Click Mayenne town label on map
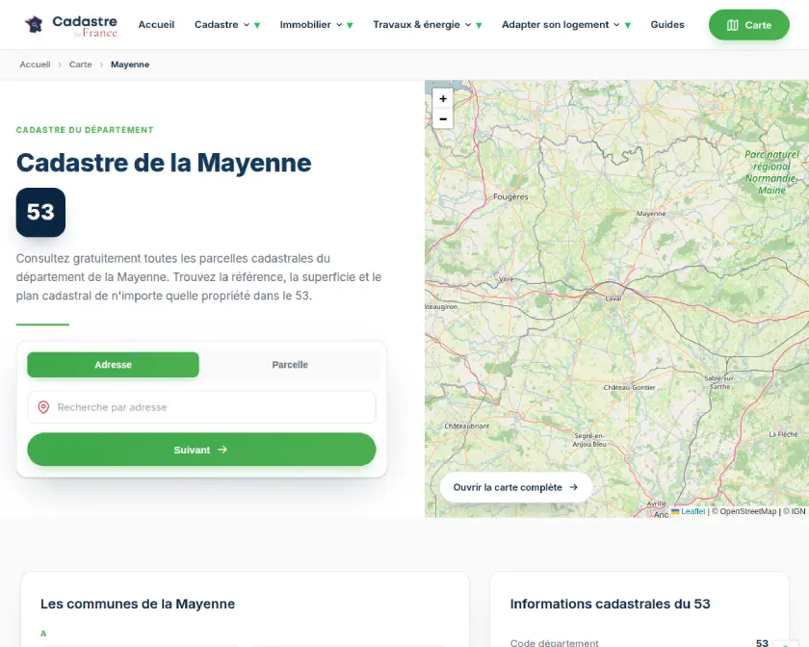The width and height of the screenshot is (809, 647). point(651,214)
